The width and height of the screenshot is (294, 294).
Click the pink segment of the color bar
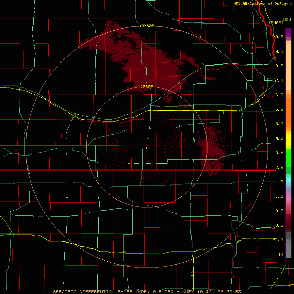(x=288, y=198)
